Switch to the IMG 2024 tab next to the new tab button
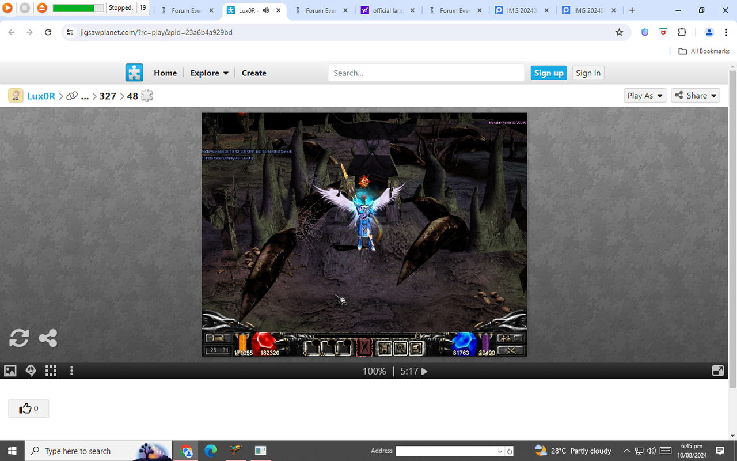The width and height of the screenshot is (737, 461). [x=589, y=10]
